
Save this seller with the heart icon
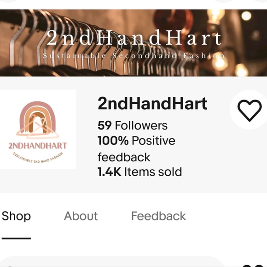[250, 110]
